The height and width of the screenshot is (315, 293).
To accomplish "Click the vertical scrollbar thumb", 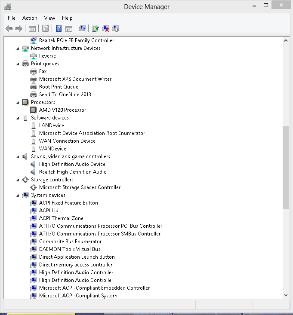I will (x=286, y=168).
